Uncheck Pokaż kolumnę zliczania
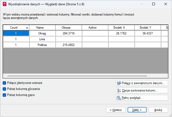 point(4,89)
